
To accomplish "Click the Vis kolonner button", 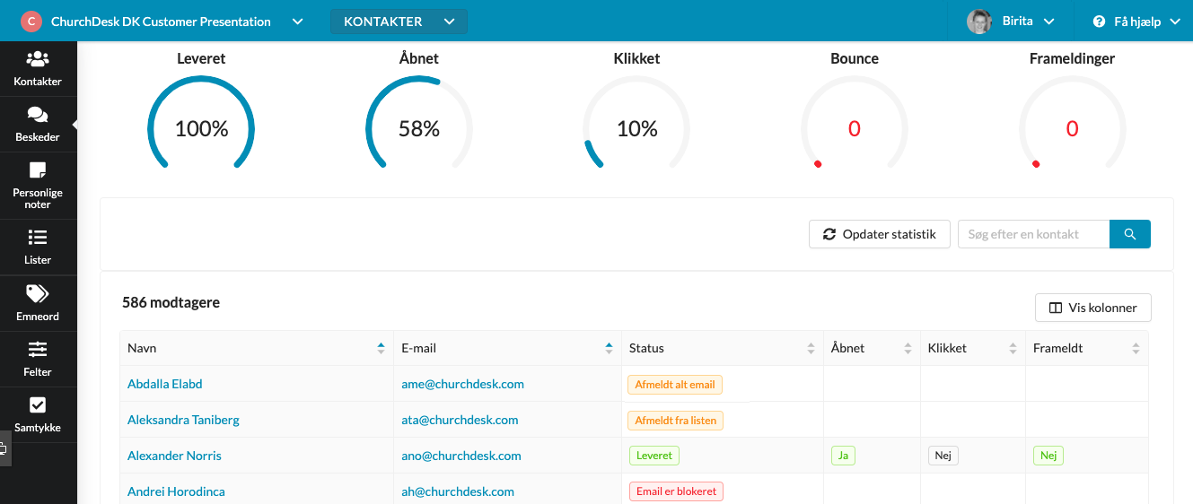I will pyautogui.click(x=1093, y=308).
